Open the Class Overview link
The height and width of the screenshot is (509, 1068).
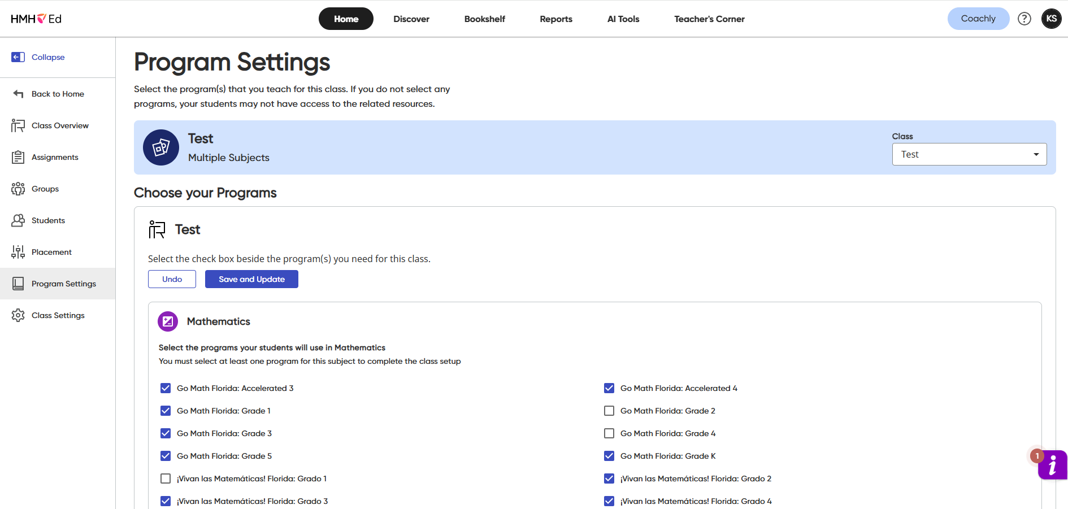60,125
